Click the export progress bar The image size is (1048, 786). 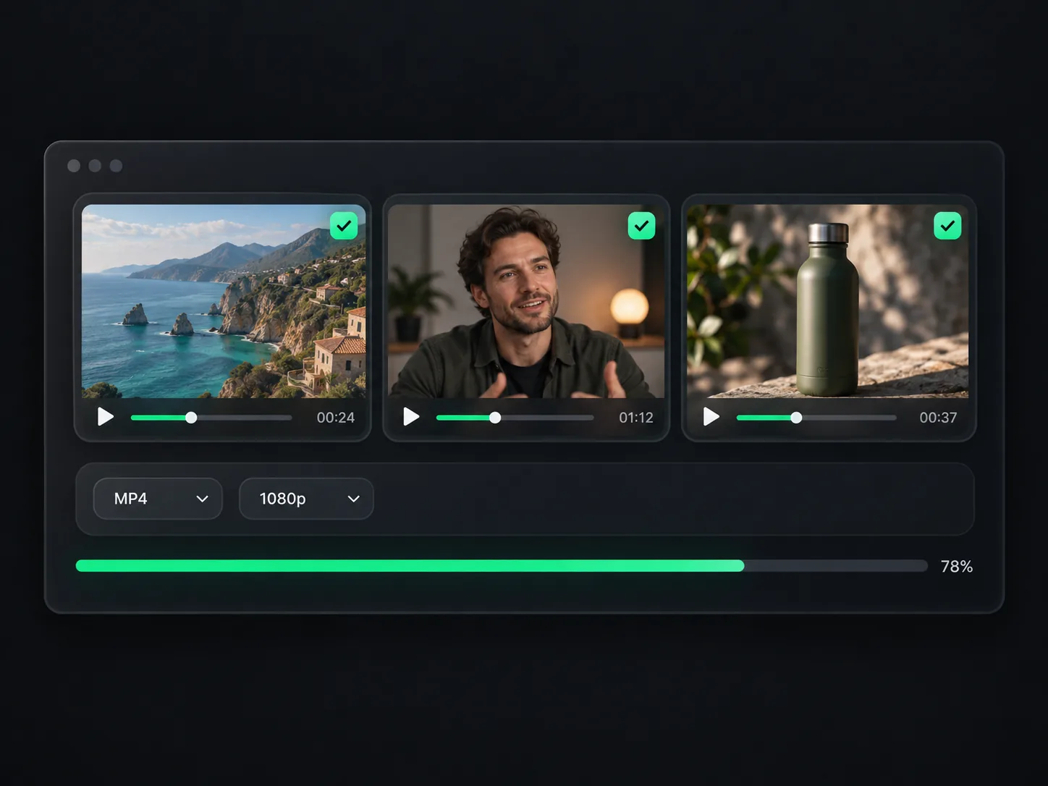point(502,566)
